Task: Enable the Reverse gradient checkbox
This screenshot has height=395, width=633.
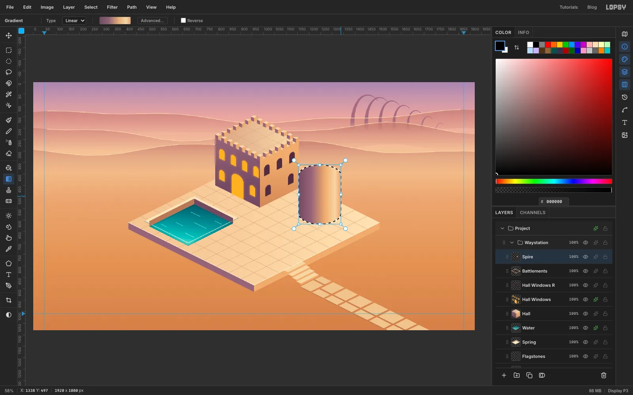Action: [183, 21]
